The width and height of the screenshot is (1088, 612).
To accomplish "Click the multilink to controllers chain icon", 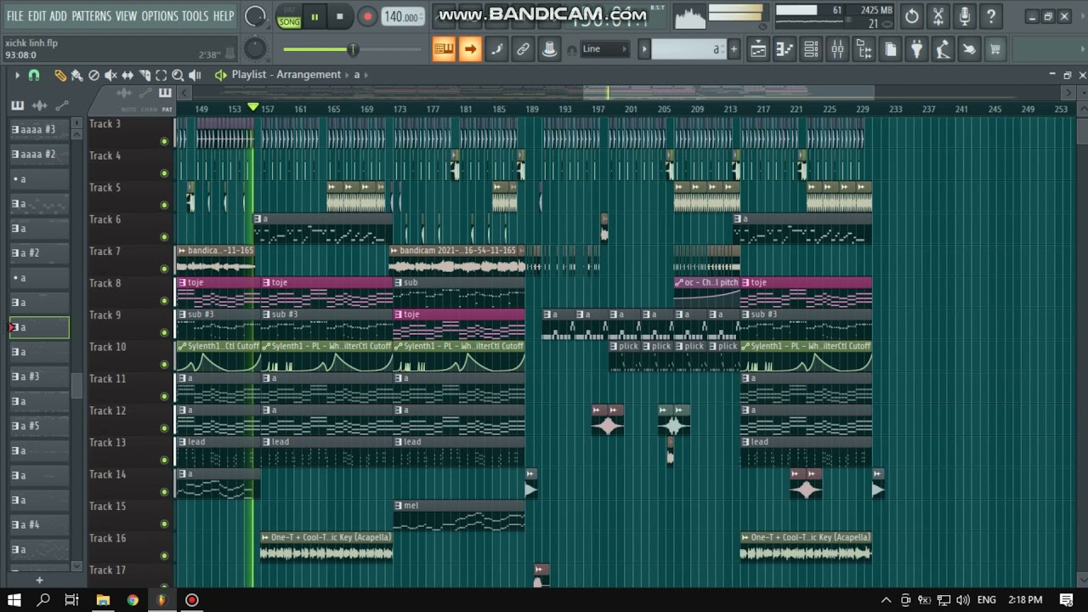I will coord(523,49).
